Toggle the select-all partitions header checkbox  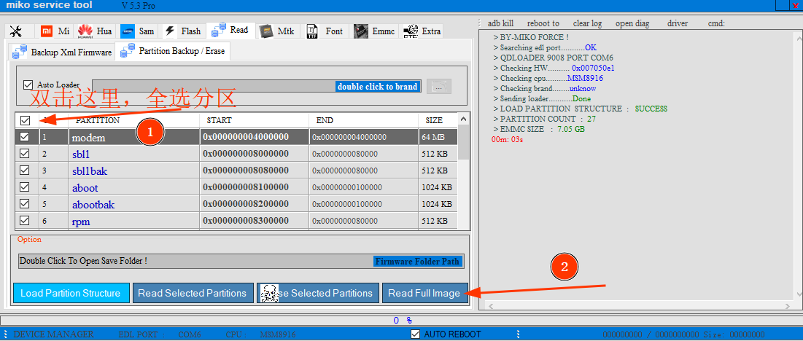point(25,121)
